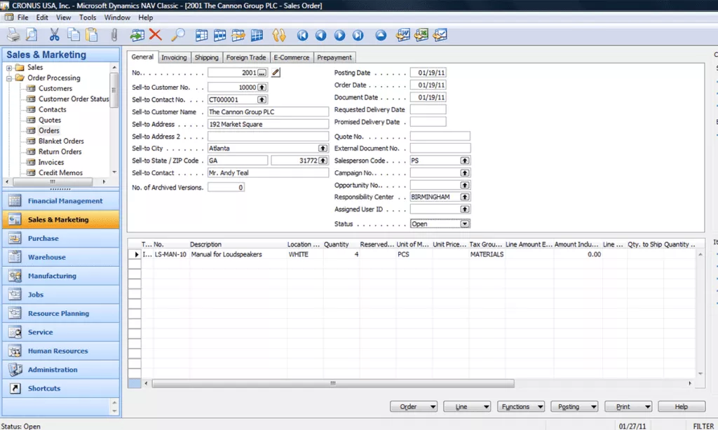This screenshot has height=430, width=718.
Task: Click the pencil edit icon beside No.
Action: coord(276,72)
